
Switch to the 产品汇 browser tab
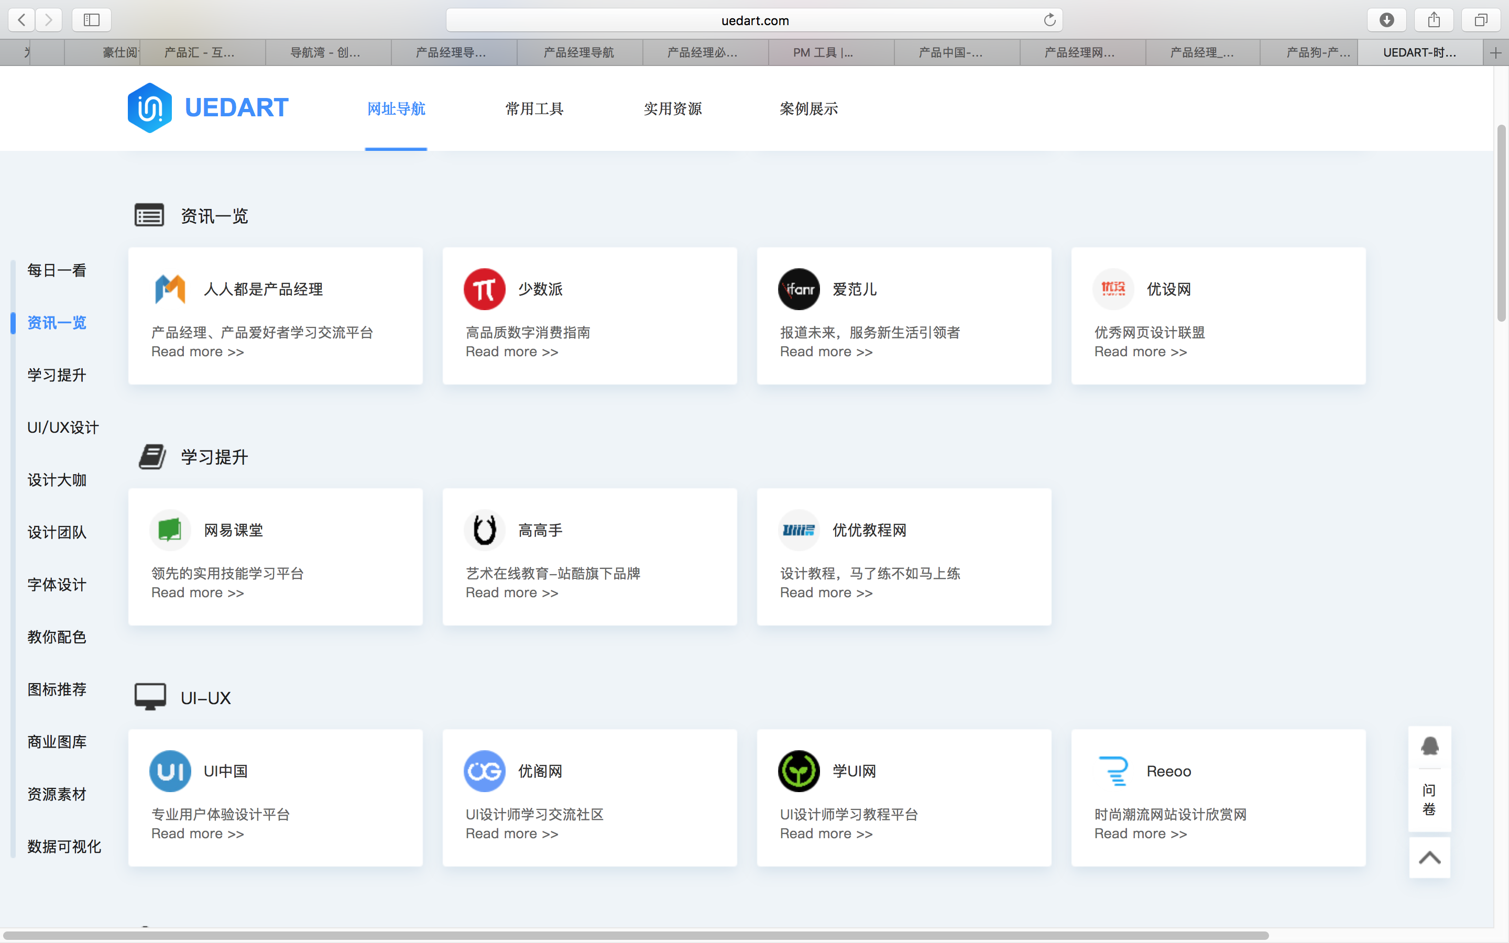click(202, 53)
